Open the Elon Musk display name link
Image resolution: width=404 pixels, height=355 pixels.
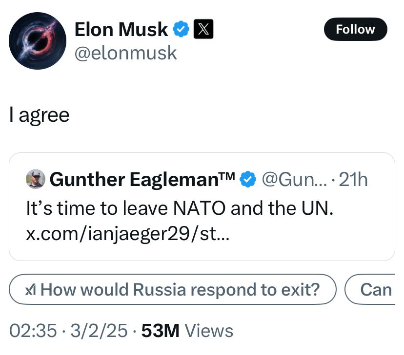coord(121,29)
